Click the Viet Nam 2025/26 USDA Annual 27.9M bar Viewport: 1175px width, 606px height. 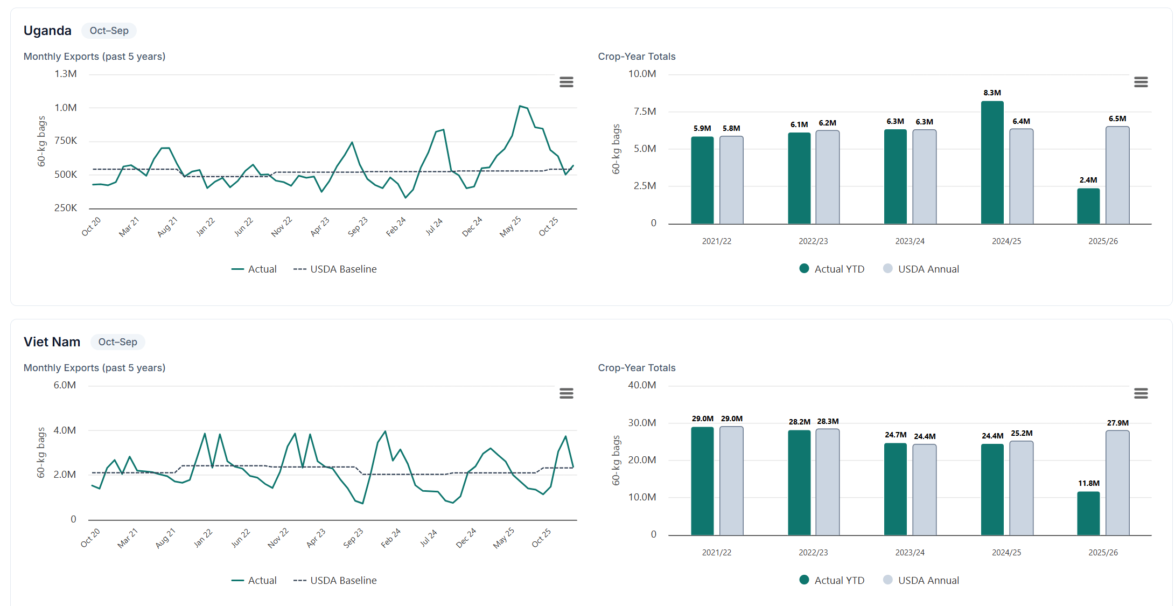(x=1117, y=483)
